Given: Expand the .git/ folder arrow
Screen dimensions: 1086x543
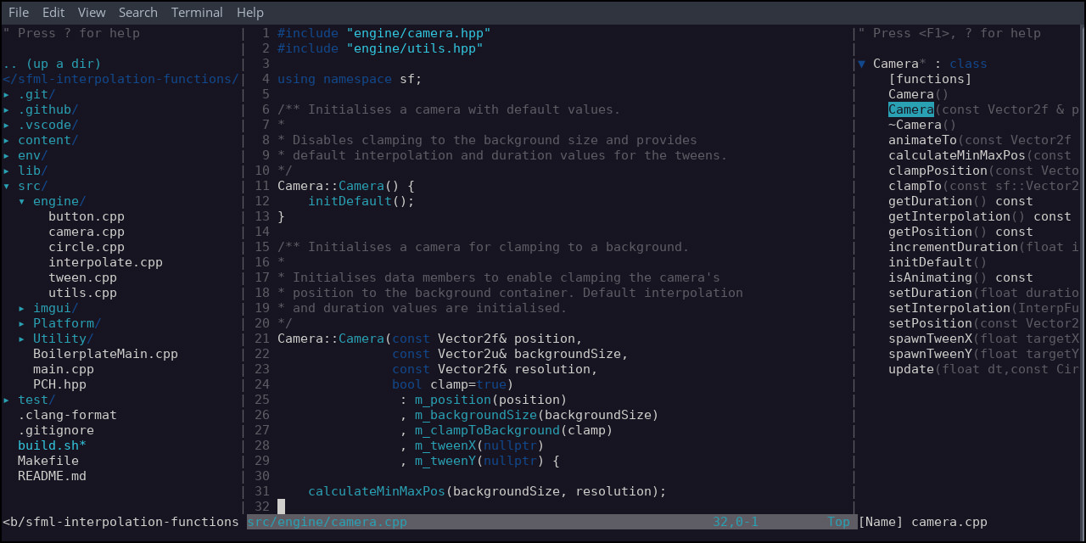Looking at the screenshot, I should (x=6, y=94).
